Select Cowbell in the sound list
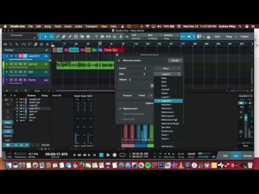Viewport: 259px width, 194px height. 165,89
